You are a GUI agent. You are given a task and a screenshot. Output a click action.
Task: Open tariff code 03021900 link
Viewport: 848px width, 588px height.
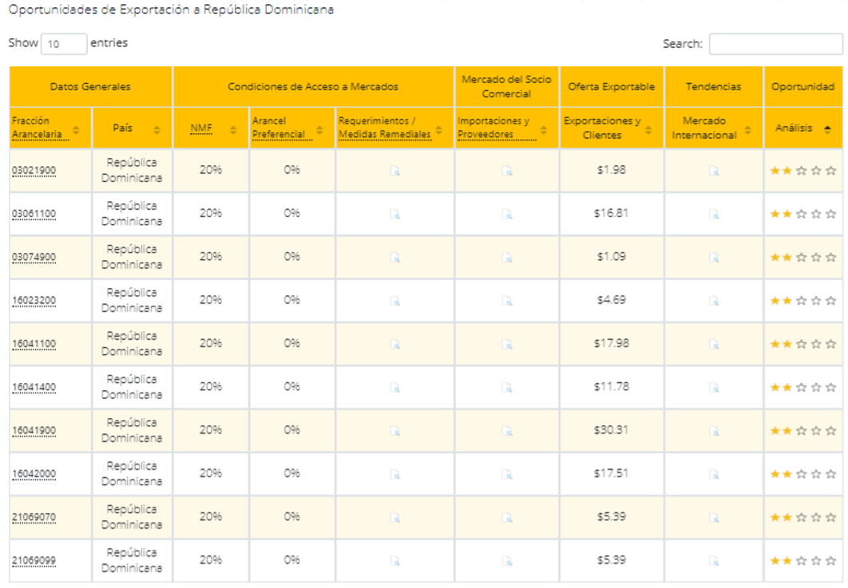[x=34, y=171]
